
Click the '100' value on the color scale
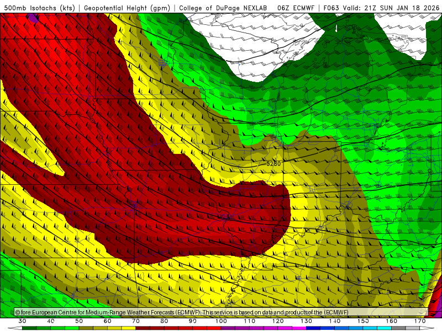click(x=221, y=321)
